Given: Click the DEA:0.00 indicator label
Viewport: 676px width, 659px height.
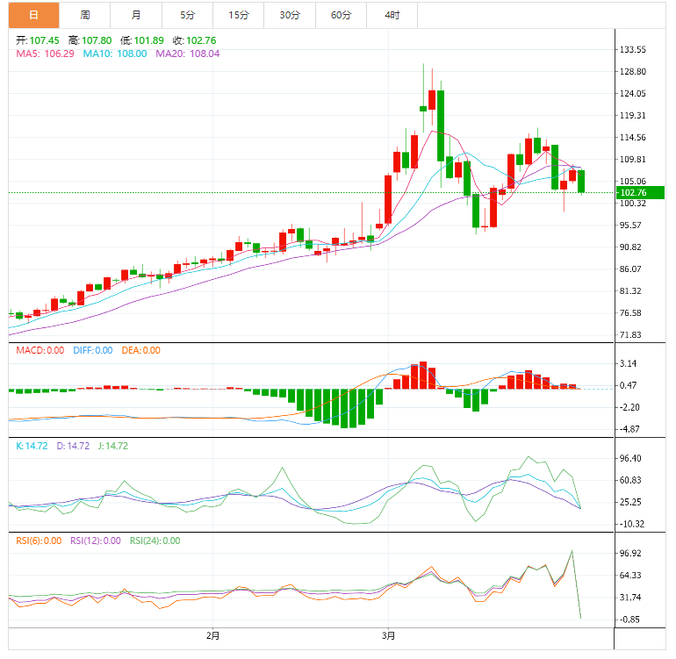Looking at the screenshot, I should (x=141, y=350).
